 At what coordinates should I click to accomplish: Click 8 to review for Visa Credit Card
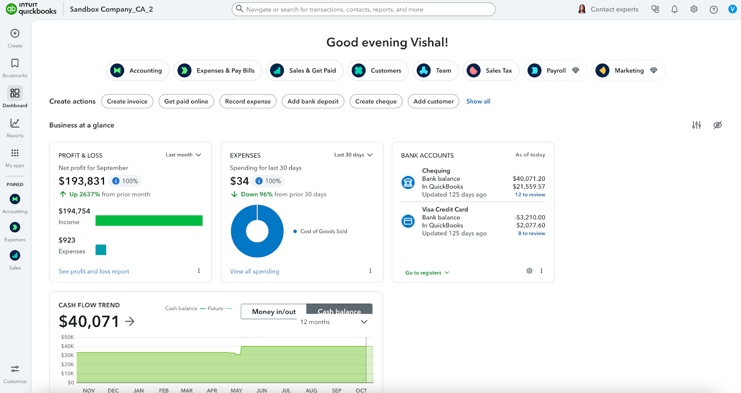[532, 234]
